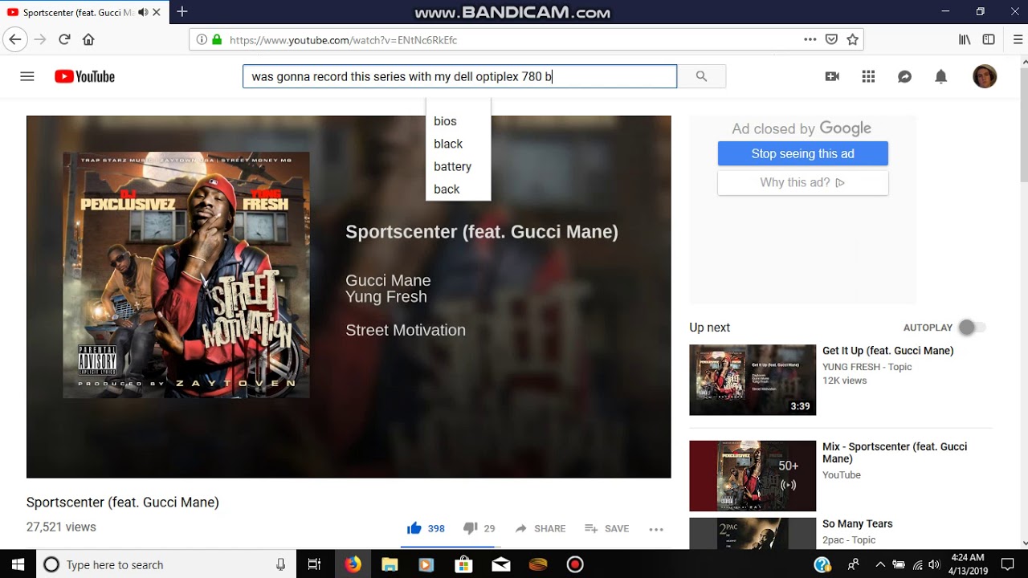The height and width of the screenshot is (578, 1028).
Task: Open 'Get It Up (feat. Gucci Mane)' title
Action: [887, 351]
